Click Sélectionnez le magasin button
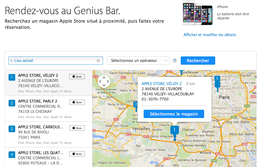Image resolution: width=260 pixels, height=167 pixels. (x=174, y=114)
